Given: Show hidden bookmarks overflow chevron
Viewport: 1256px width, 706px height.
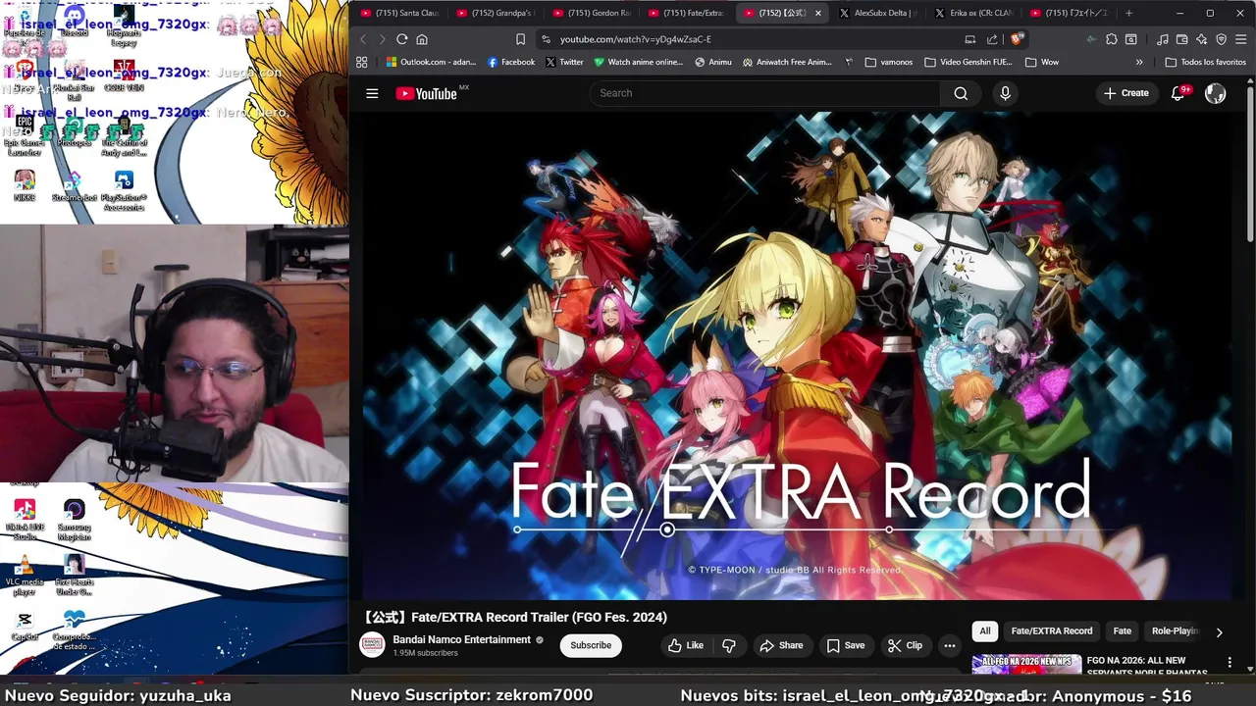Looking at the screenshot, I should pyautogui.click(x=1139, y=62).
